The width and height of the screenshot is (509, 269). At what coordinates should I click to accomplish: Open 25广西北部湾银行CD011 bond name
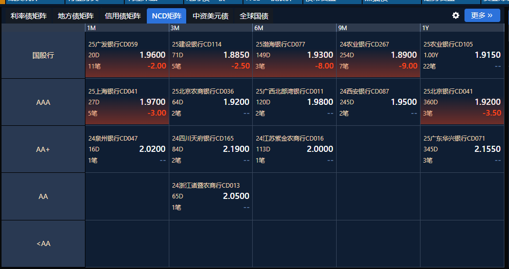click(290, 91)
